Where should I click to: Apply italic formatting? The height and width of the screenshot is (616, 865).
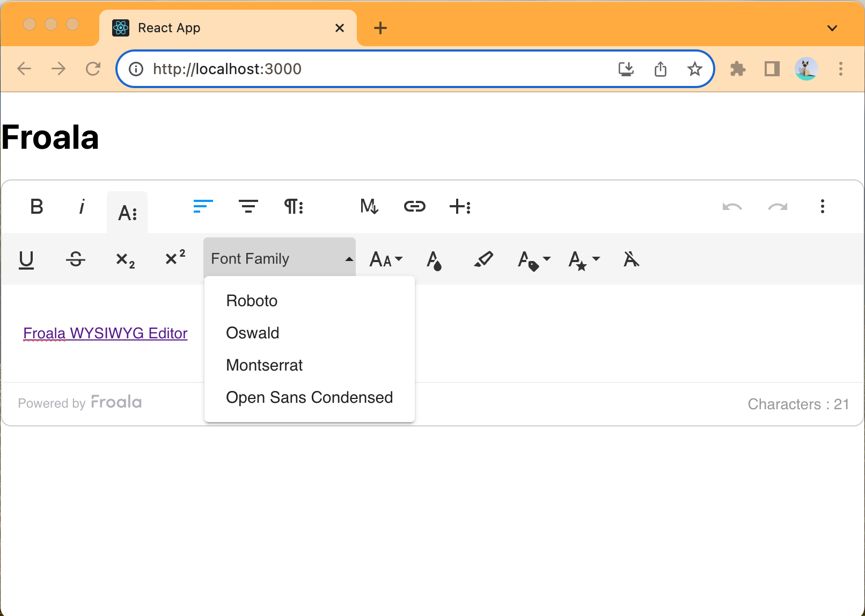click(82, 207)
